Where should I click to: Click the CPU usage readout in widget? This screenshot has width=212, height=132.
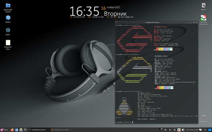110,17
